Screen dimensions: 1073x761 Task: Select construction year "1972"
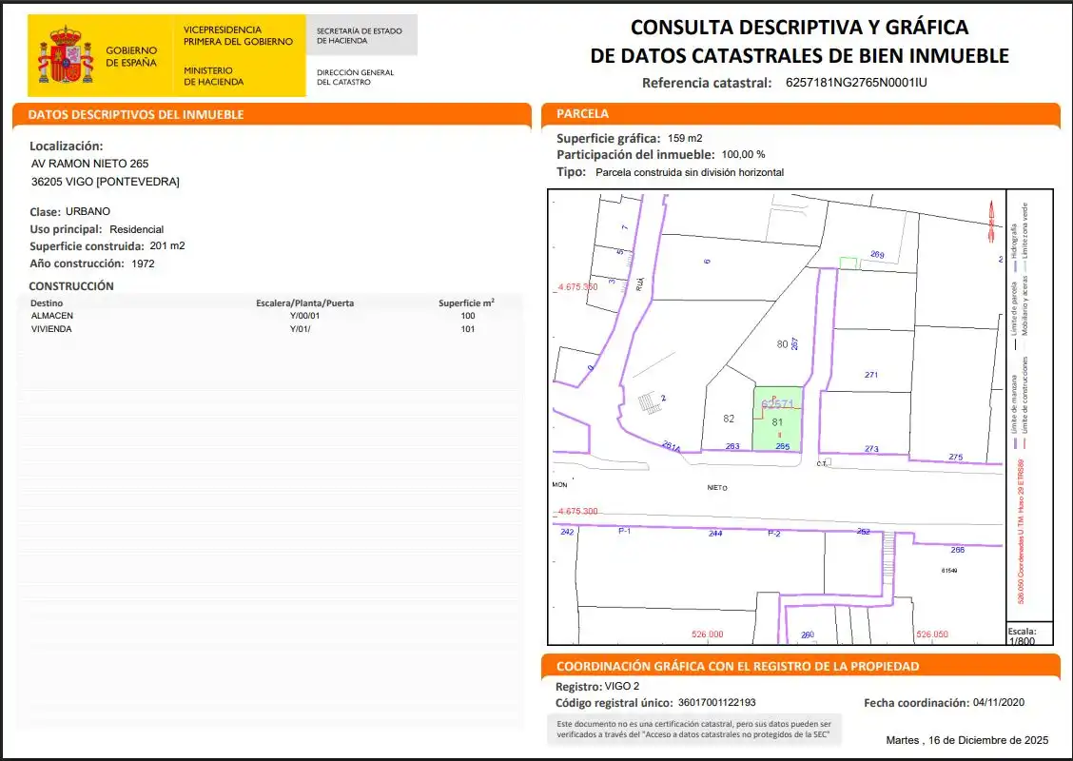[143, 263]
